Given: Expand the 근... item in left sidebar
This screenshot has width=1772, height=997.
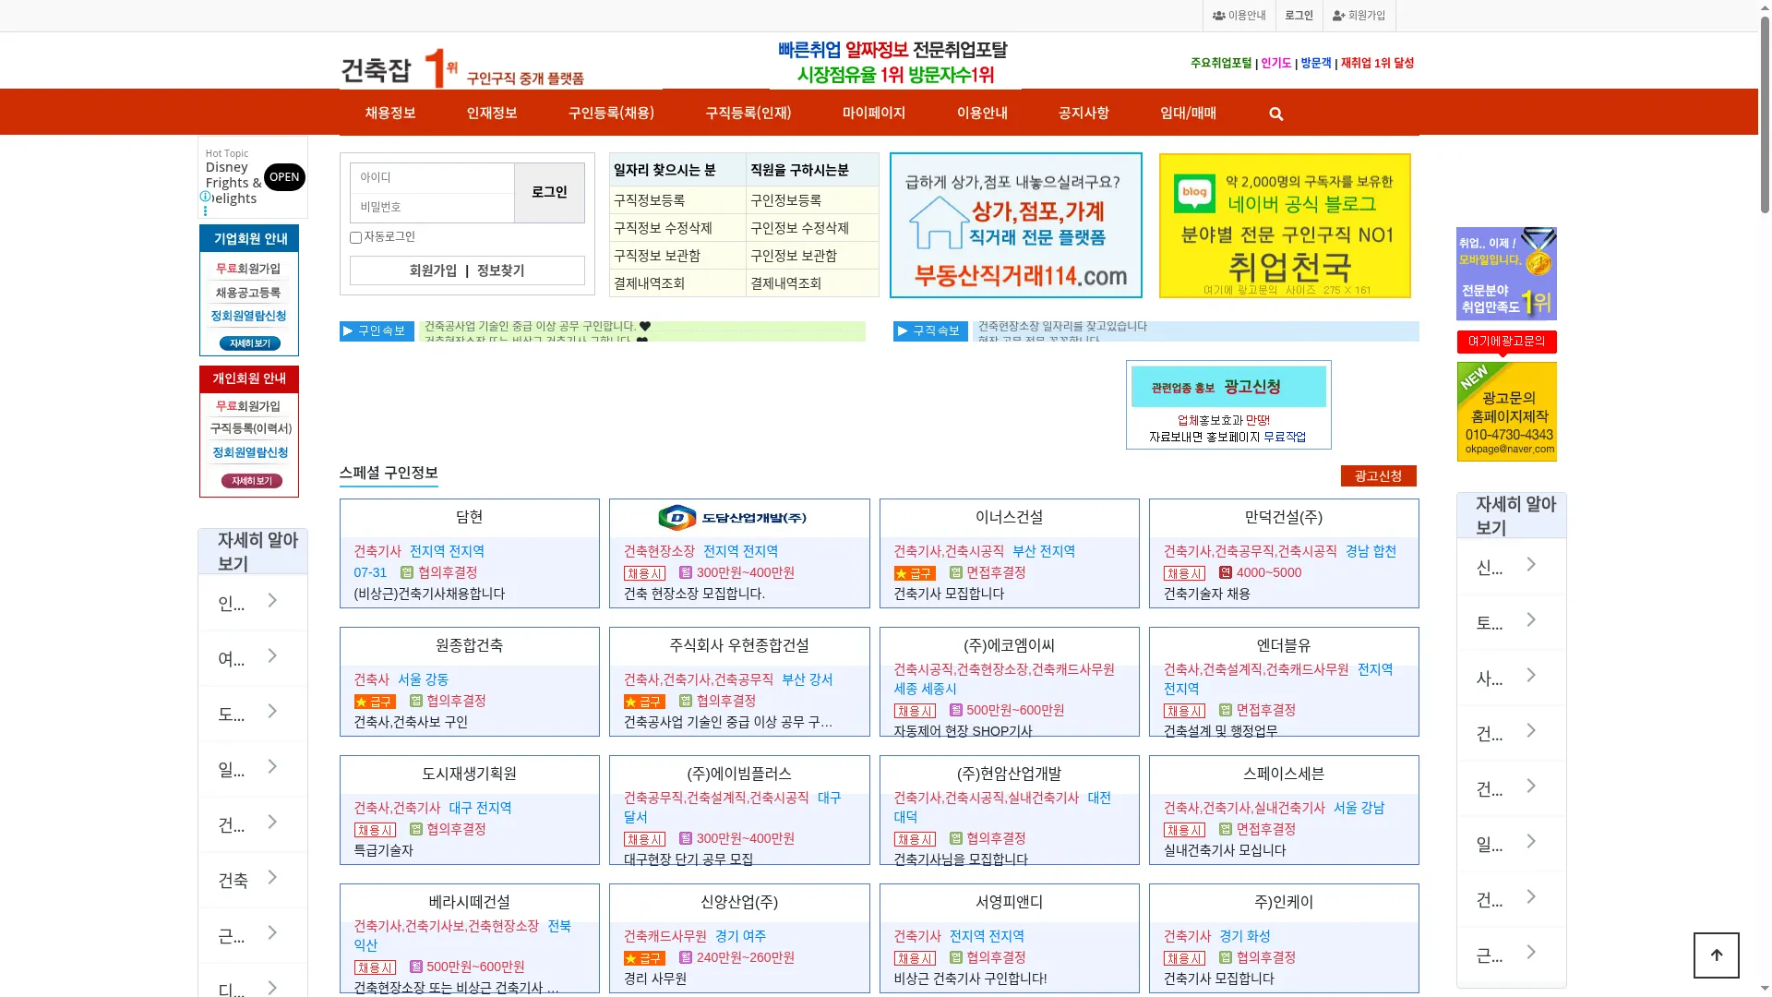Looking at the screenshot, I should click(x=253, y=935).
